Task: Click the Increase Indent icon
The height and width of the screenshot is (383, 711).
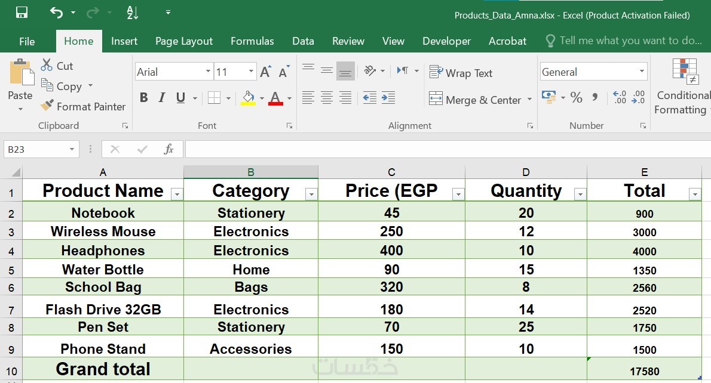Action: pos(388,97)
